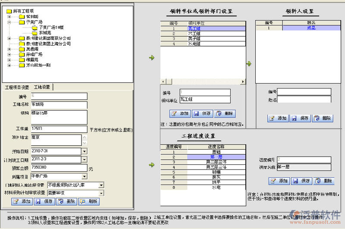The image size is (345, 229).
Task: Expand the 峨眉苑 tree node
Action: pos(9,60)
